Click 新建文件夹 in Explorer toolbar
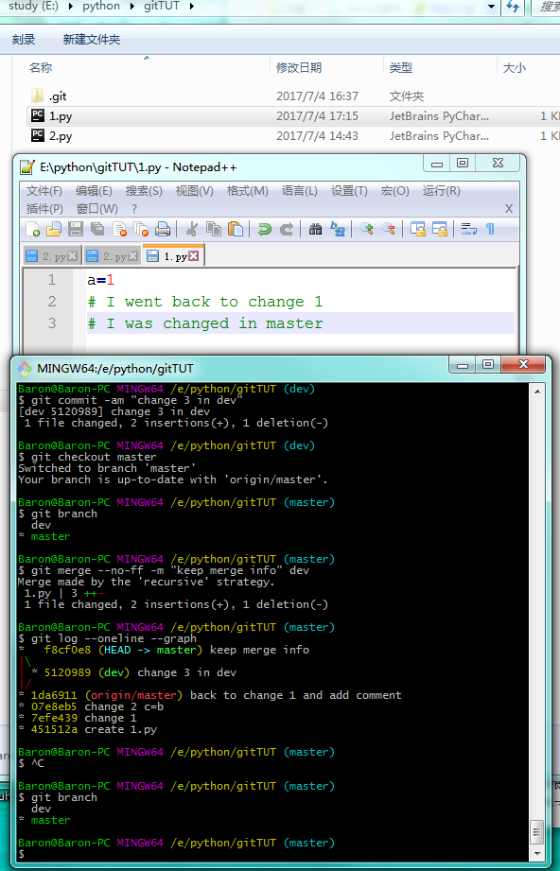The image size is (560, 871). point(91,40)
